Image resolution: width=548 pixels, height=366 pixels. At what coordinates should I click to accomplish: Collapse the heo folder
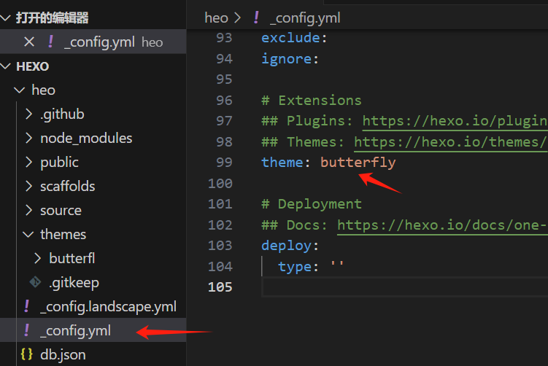click(x=19, y=90)
